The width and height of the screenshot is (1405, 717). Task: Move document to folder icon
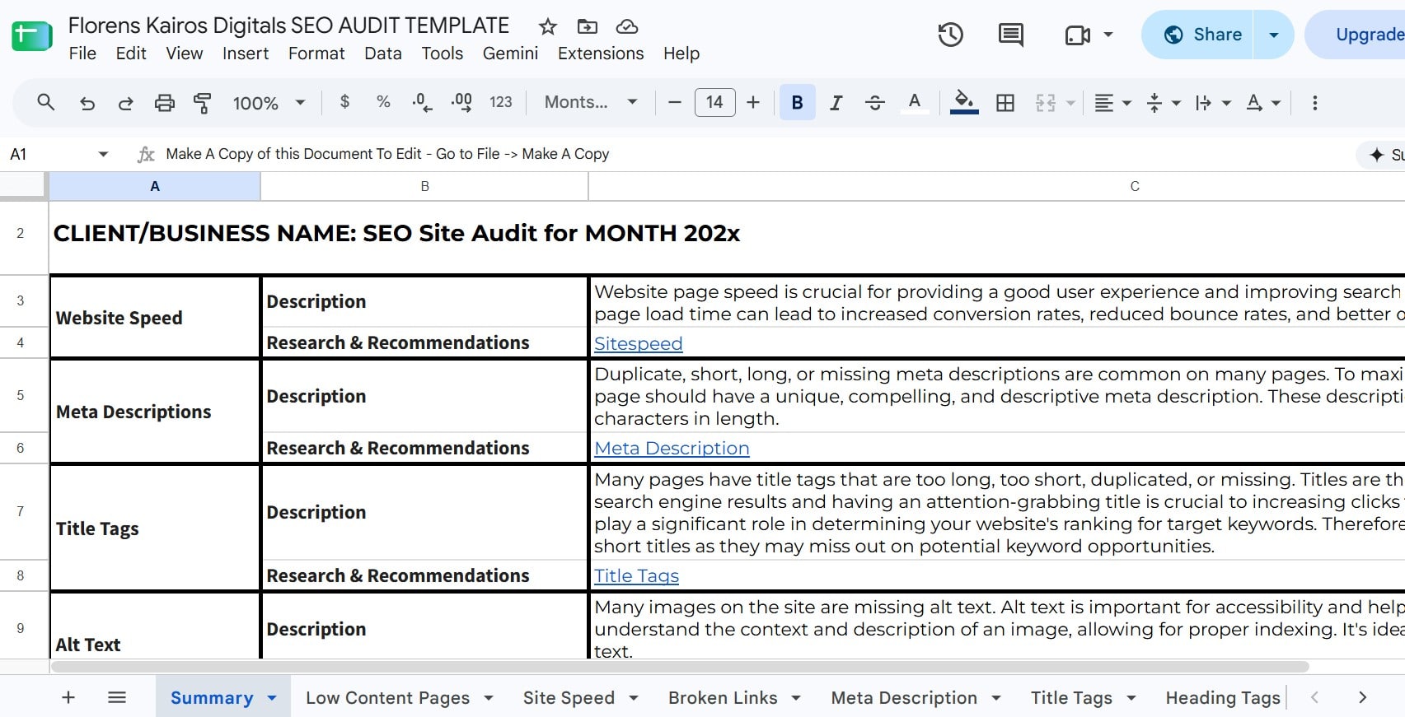point(588,27)
